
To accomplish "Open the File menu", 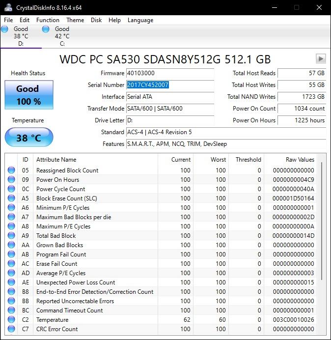I will (8, 20).
